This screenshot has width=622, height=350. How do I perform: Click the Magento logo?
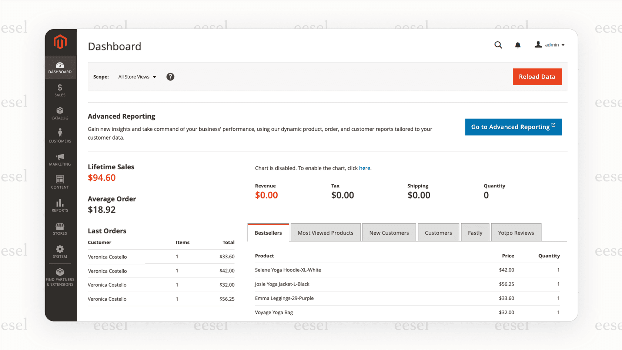(60, 42)
